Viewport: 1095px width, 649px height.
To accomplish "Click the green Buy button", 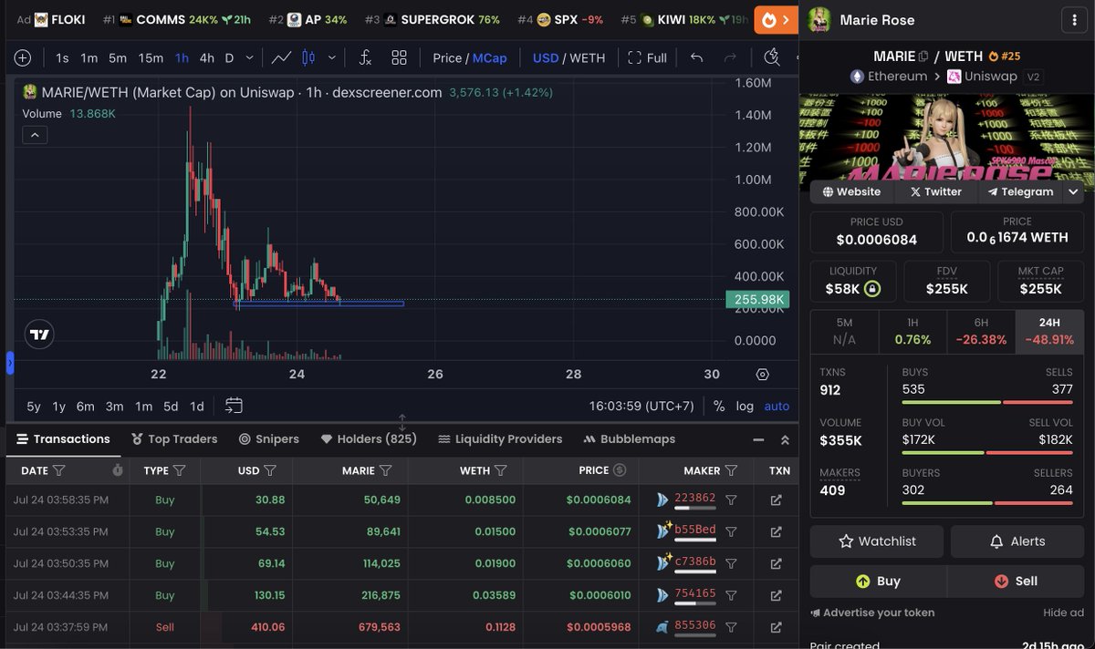I will (x=878, y=581).
